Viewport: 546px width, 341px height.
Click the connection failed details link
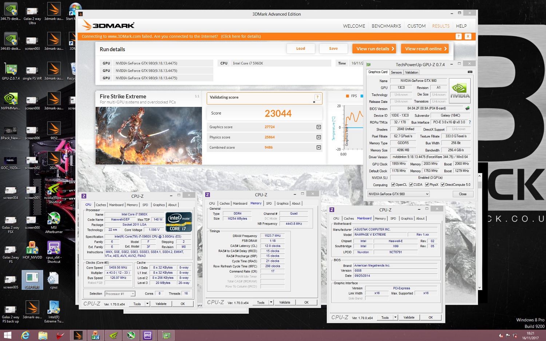(x=241, y=36)
